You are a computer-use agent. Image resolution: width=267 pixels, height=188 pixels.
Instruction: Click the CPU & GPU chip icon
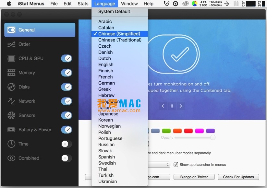point(11,58)
